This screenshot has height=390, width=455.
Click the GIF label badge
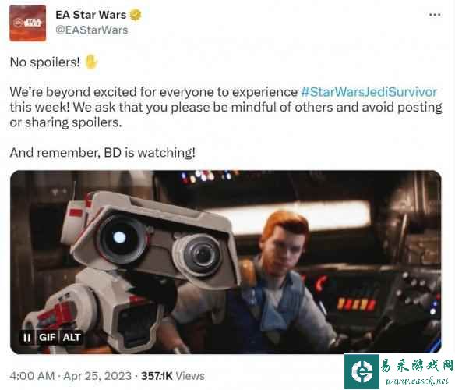pyautogui.click(x=47, y=338)
